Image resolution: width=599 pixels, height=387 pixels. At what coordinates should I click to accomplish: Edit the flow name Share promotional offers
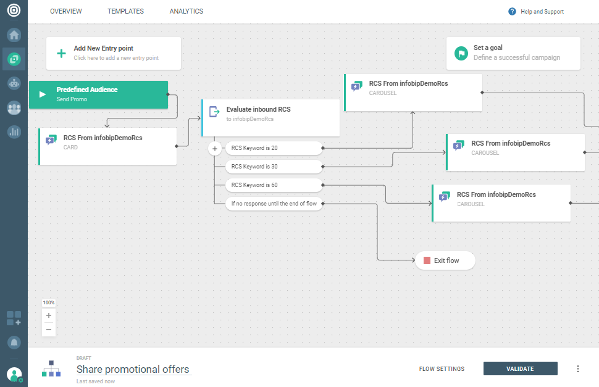pos(133,369)
